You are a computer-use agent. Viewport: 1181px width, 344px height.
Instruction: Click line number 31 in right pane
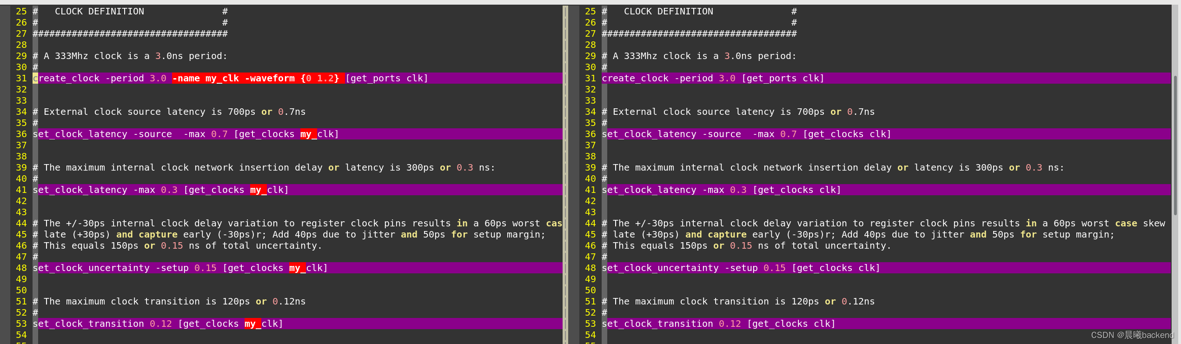[x=590, y=78]
